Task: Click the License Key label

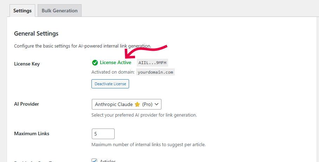Action: [x=27, y=64]
